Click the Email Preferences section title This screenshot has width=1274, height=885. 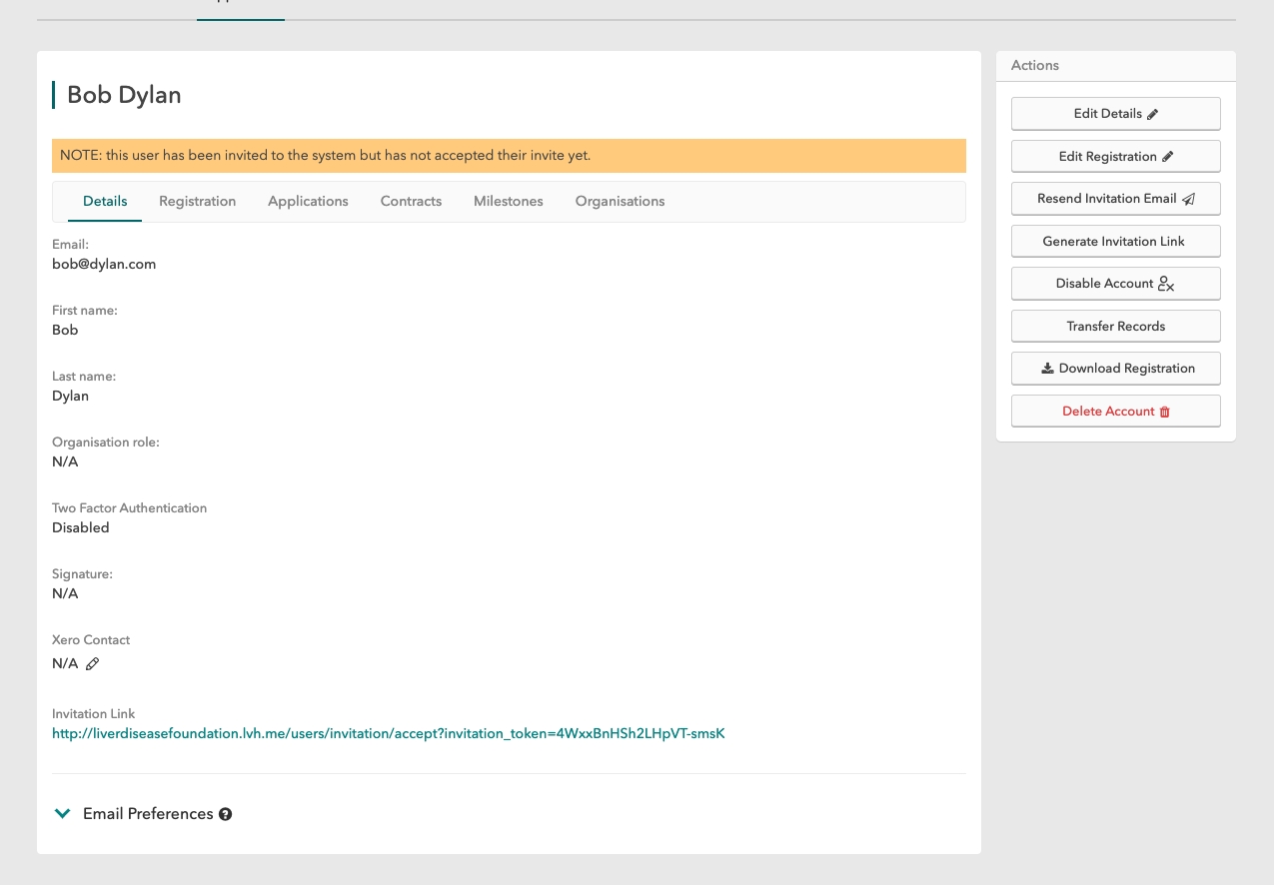coord(148,814)
